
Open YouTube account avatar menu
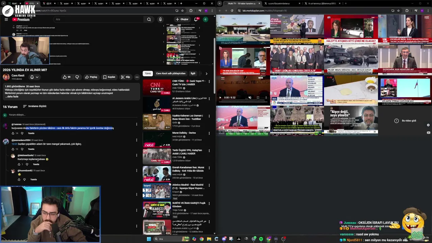[205, 19]
